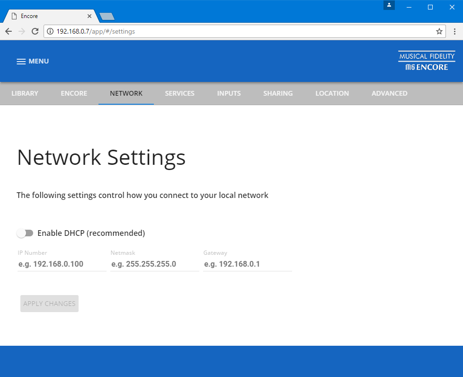This screenshot has height=377, width=463.
Task: Switch to the LIBRARY tab
Action: [x=25, y=93]
